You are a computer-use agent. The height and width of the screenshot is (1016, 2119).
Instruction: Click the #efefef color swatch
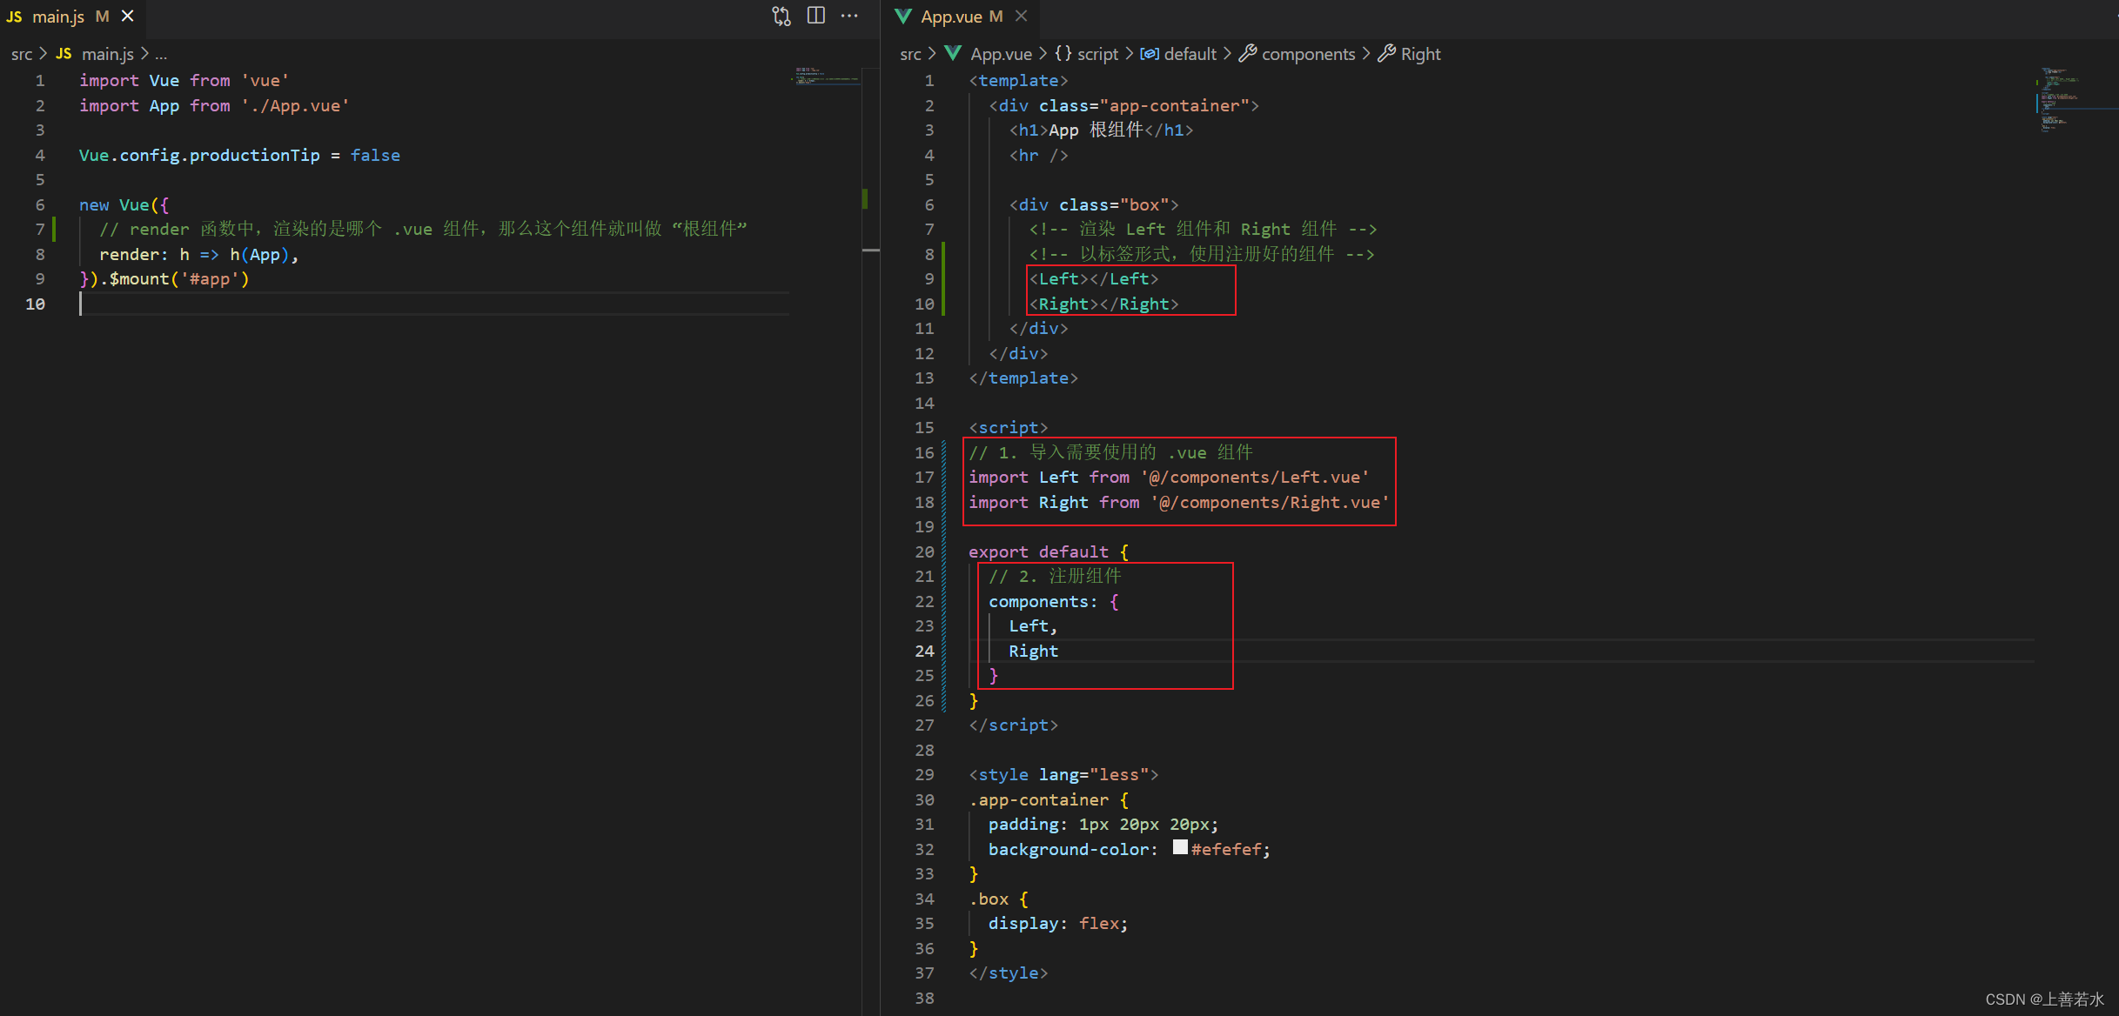[1180, 847]
